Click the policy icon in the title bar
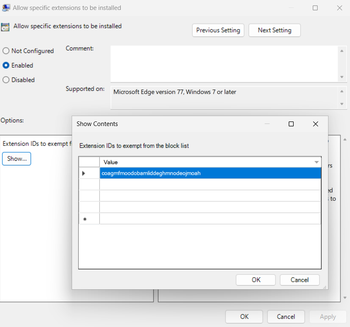 pos(6,7)
